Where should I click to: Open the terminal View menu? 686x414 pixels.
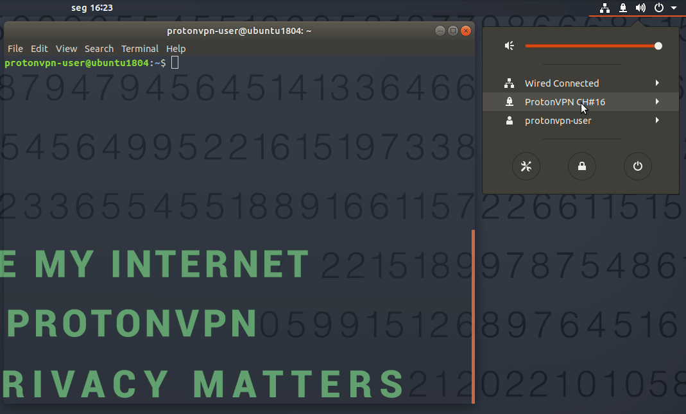[67, 49]
